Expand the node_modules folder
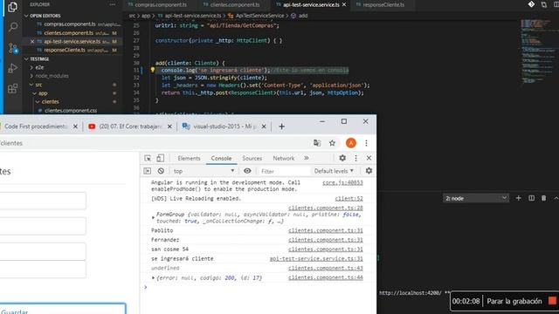 31,76
